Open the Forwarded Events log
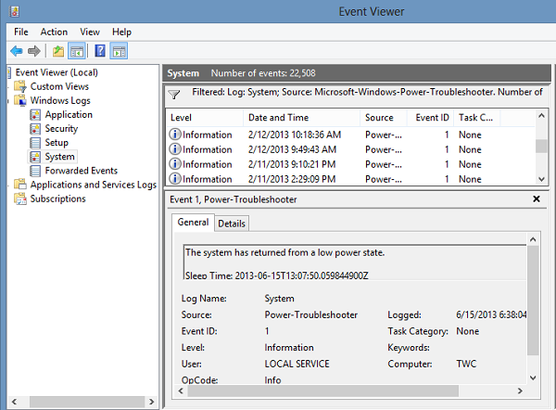The height and width of the screenshot is (410, 556). (x=81, y=171)
